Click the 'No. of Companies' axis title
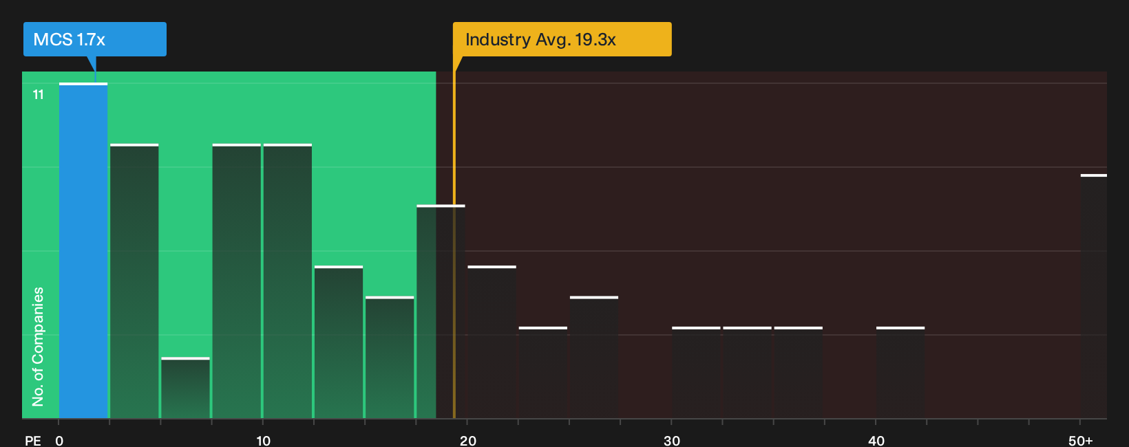1129x447 pixels. (x=38, y=347)
